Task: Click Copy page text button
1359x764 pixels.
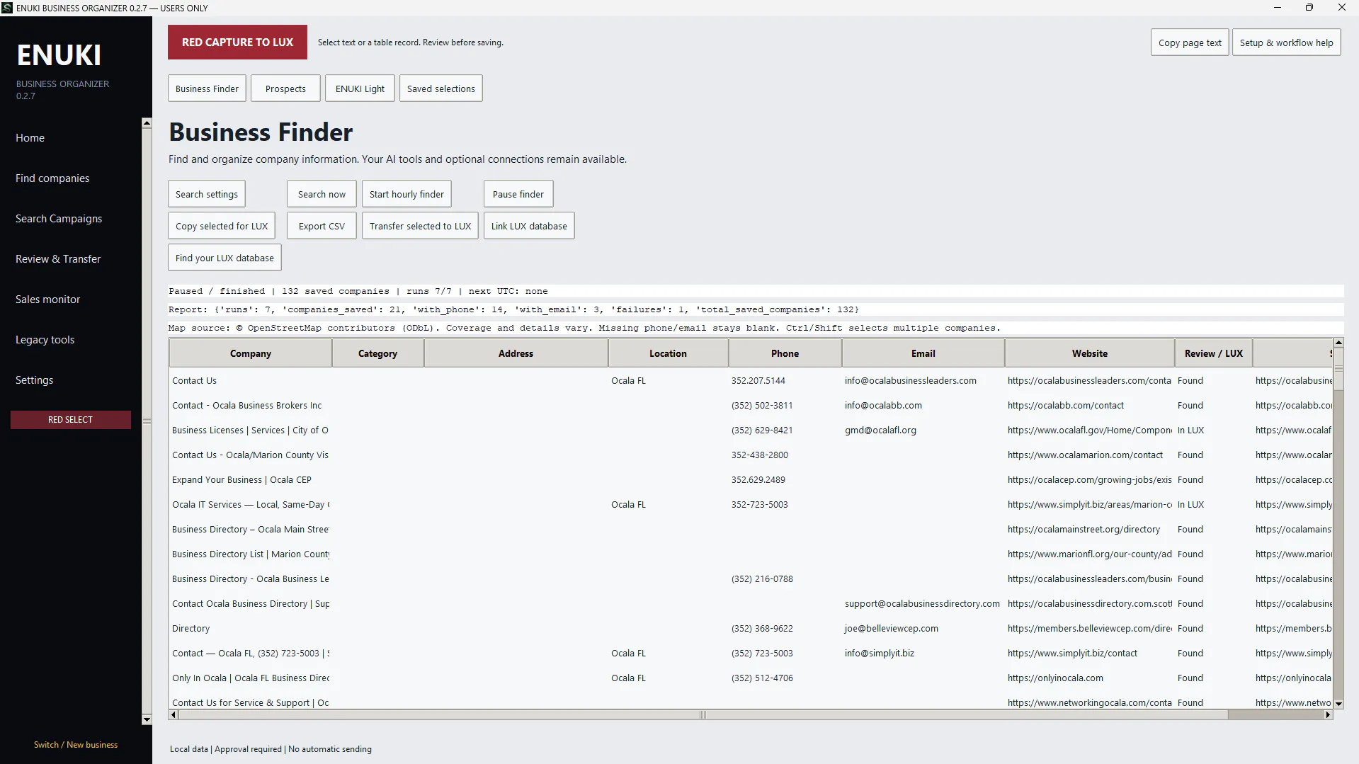Action: [1190, 42]
